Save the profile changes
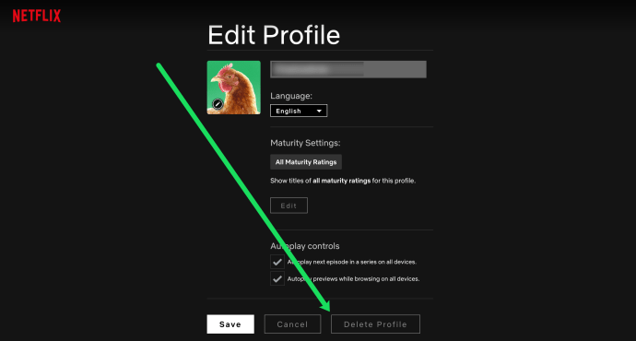This screenshot has width=636, height=341. 230,324
